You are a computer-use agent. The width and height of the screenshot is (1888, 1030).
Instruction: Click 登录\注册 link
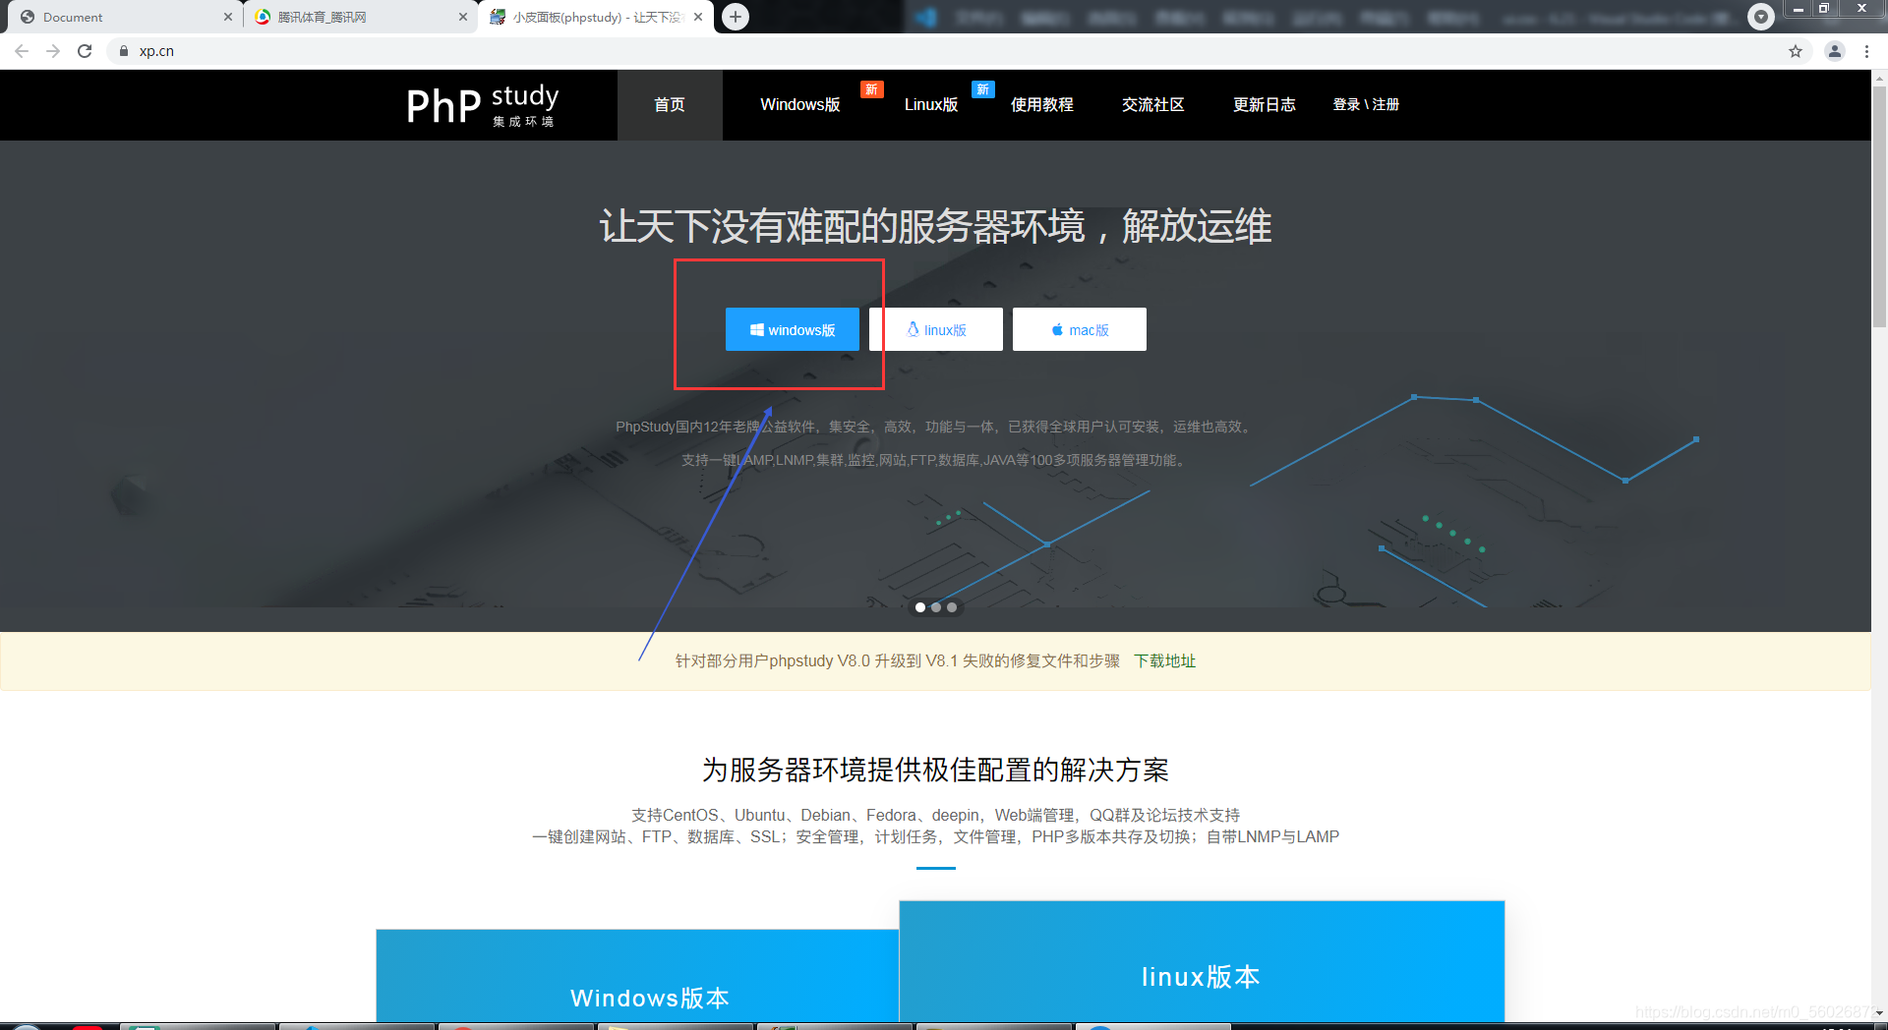[x=1366, y=105]
